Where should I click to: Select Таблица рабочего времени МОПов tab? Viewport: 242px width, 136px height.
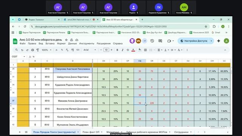click(x=147, y=132)
